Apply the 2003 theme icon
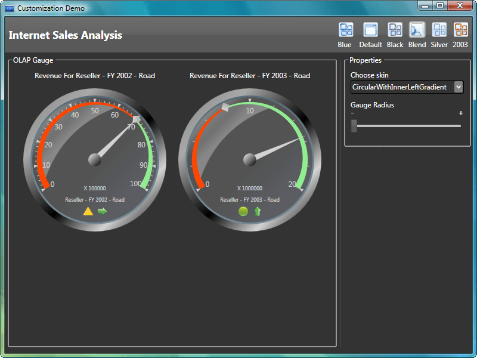The width and height of the screenshot is (477, 358). 460,30
